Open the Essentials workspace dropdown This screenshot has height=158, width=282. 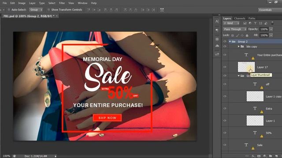(x=270, y=10)
